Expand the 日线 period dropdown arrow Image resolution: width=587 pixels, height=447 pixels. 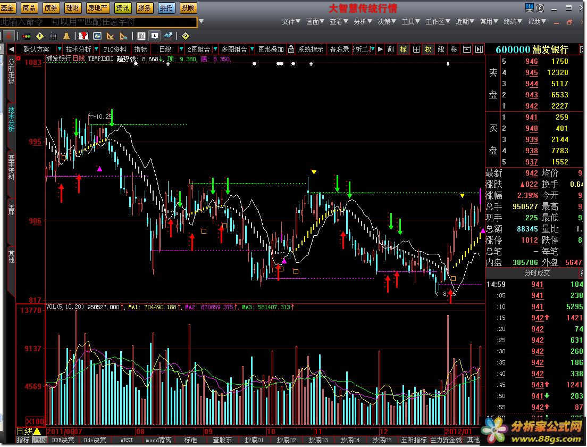pos(181,49)
